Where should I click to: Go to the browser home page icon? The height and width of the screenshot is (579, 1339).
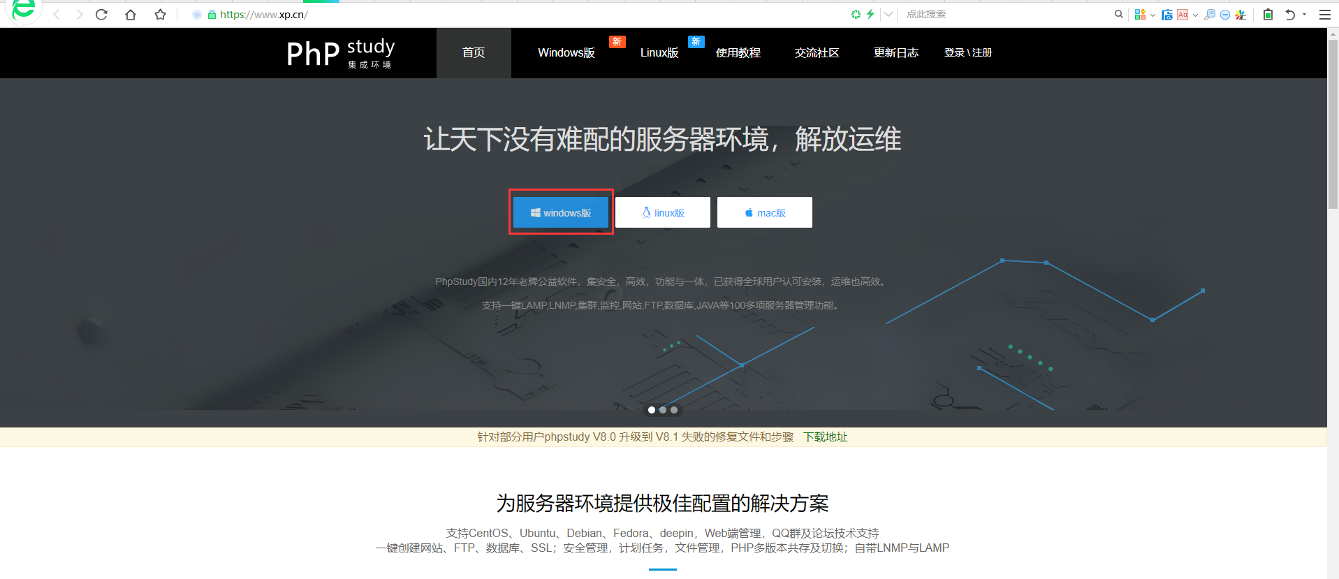pyautogui.click(x=131, y=15)
